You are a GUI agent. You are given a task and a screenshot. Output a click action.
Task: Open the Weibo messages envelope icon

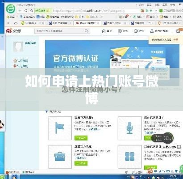pos(178,31)
